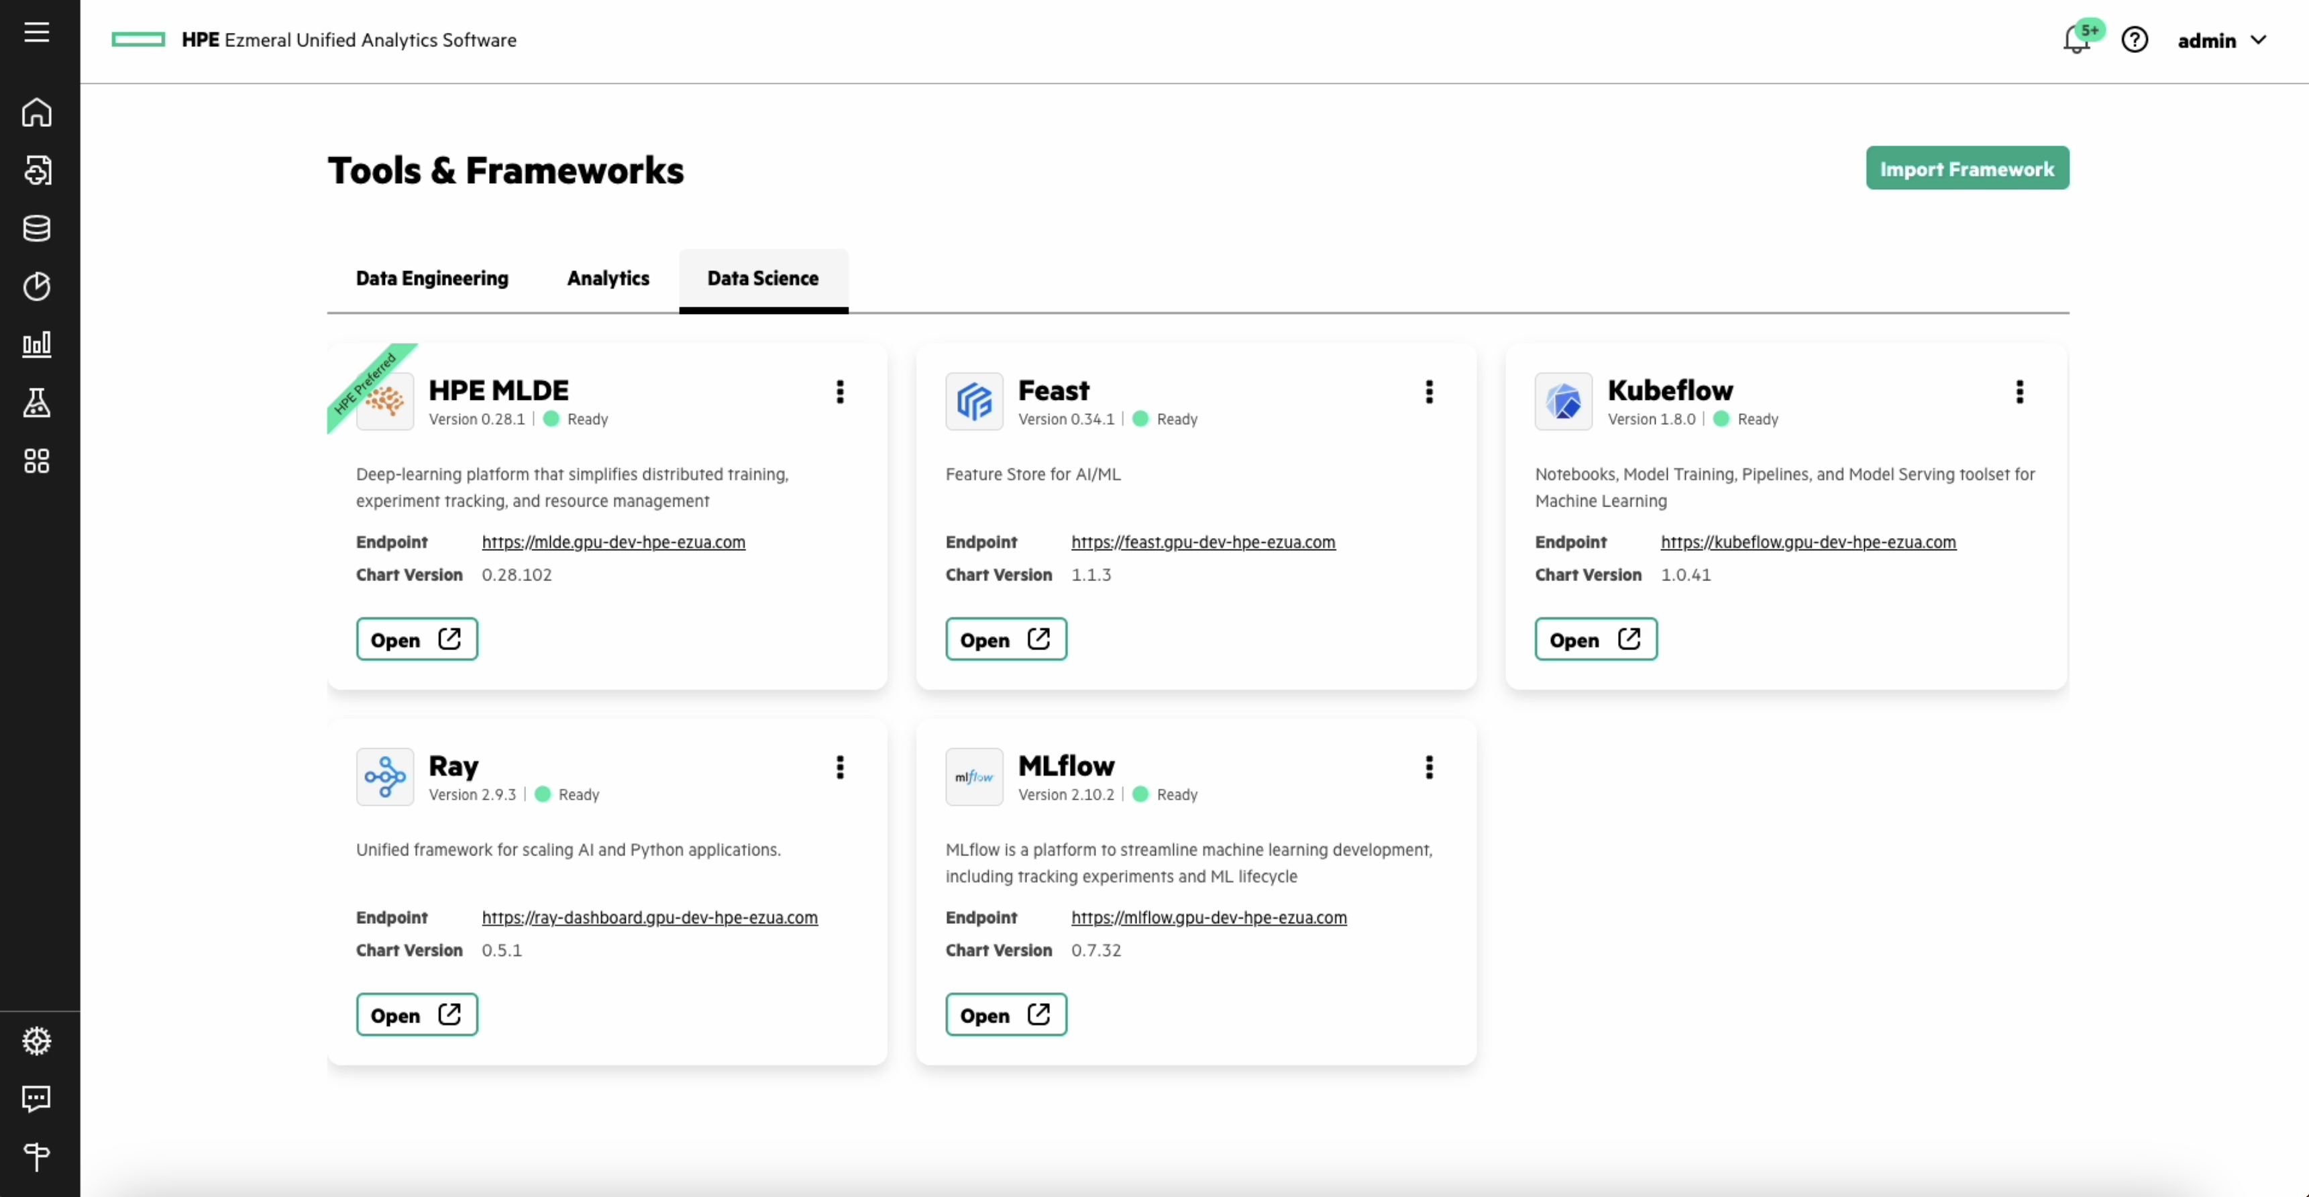This screenshot has width=2309, height=1197.
Task: Click Open button on Feast card
Action: click(x=1006, y=639)
